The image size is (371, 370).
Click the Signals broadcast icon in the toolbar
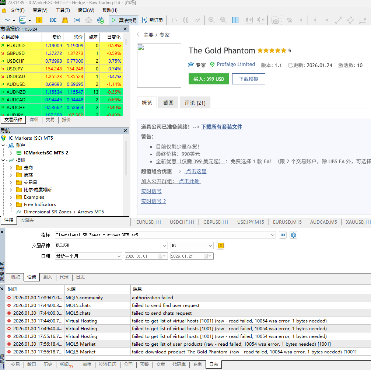point(77,20)
